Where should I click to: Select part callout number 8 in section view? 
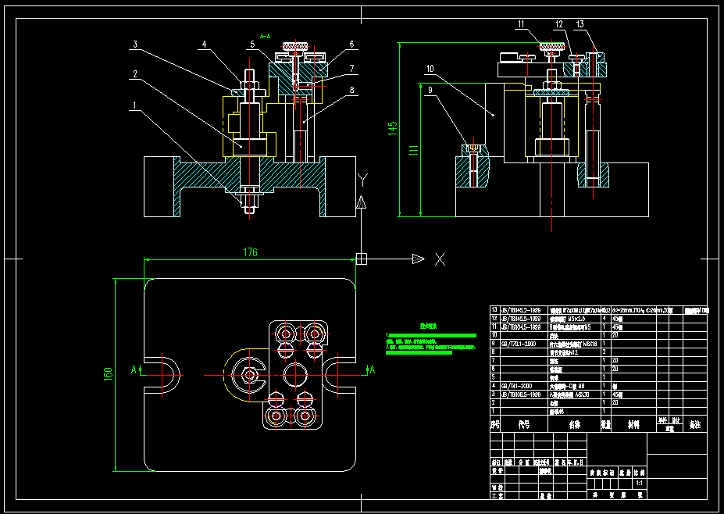(x=351, y=91)
